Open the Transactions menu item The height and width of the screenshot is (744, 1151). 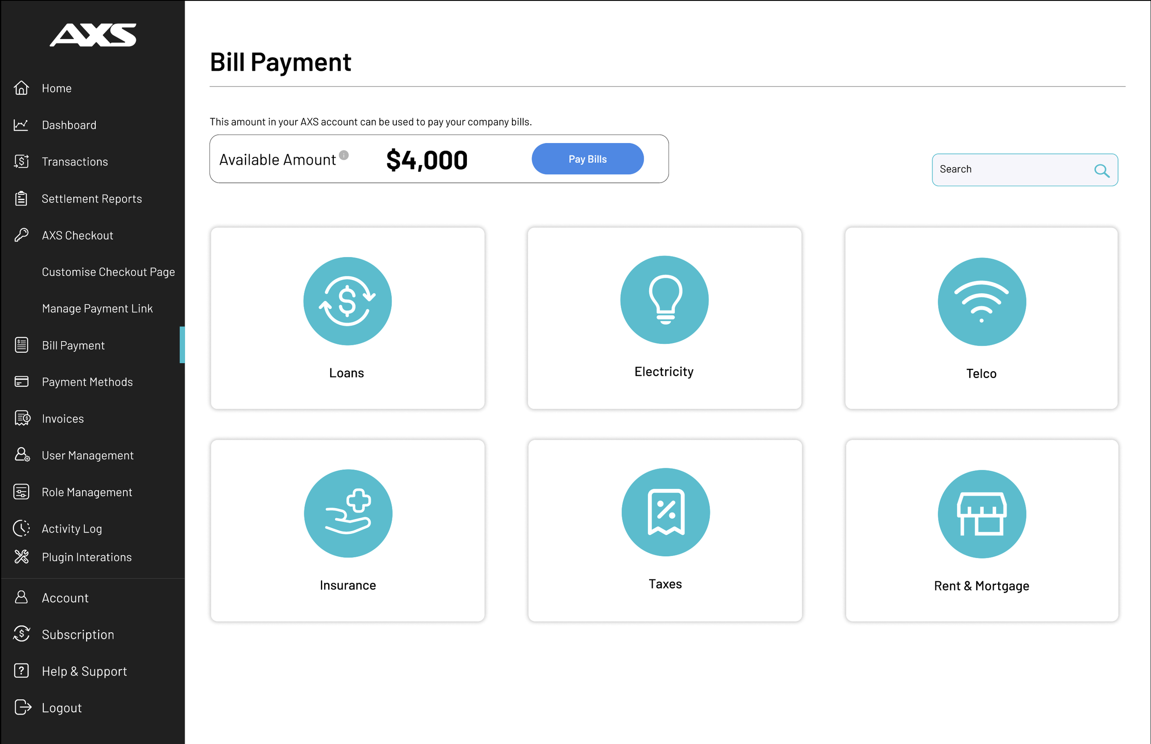point(75,162)
